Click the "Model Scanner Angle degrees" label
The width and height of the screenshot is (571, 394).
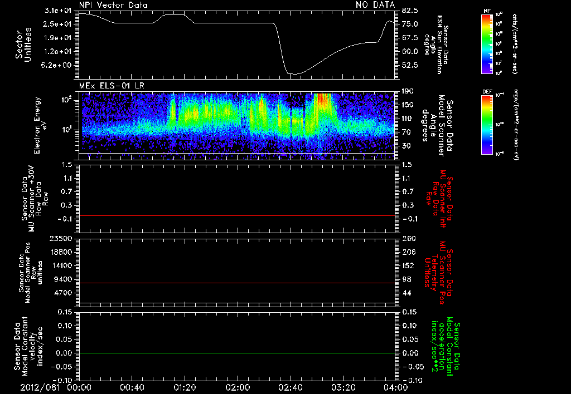coord(437,126)
